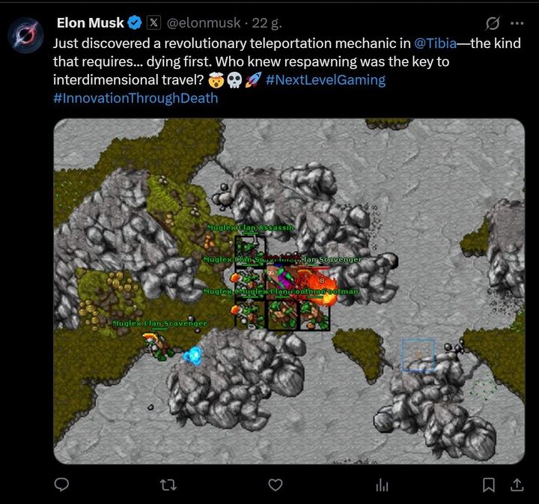Screen dimensions: 539x504
Task: Open the @elonmusk handle link
Action: tap(204, 23)
